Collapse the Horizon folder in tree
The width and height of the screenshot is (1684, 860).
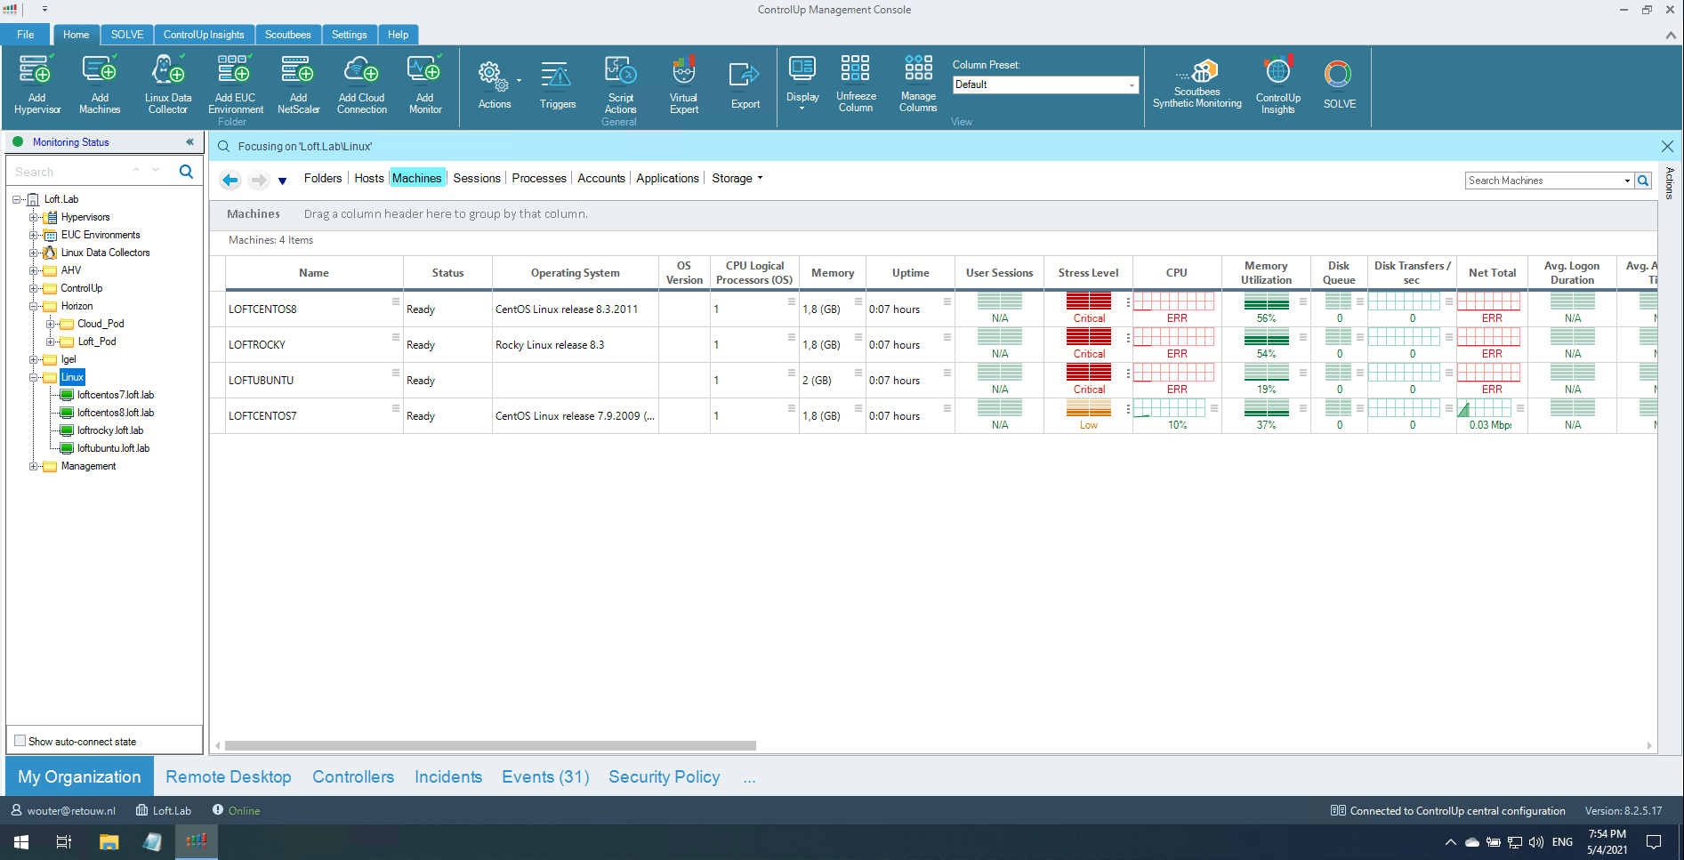34,306
